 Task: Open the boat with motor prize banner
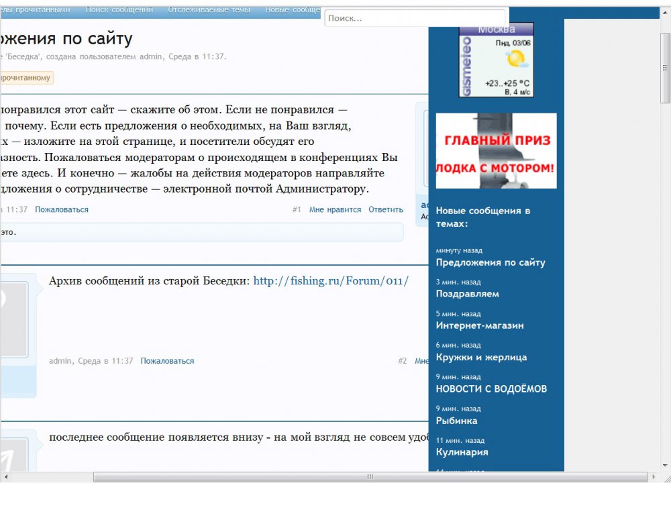click(x=496, y=151)
